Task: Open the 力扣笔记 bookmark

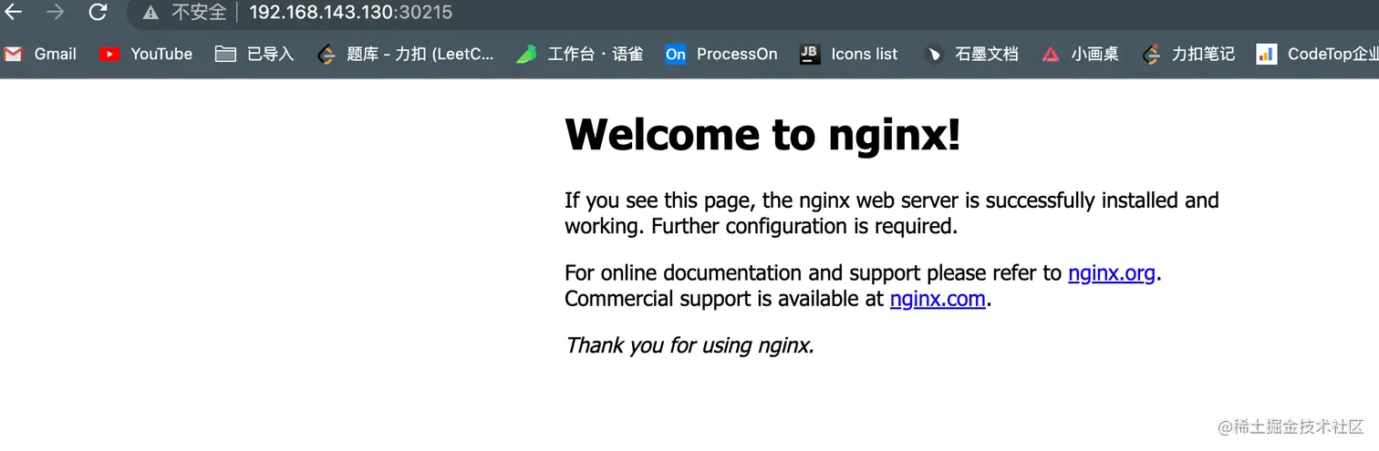Action: click(1188, 54)
